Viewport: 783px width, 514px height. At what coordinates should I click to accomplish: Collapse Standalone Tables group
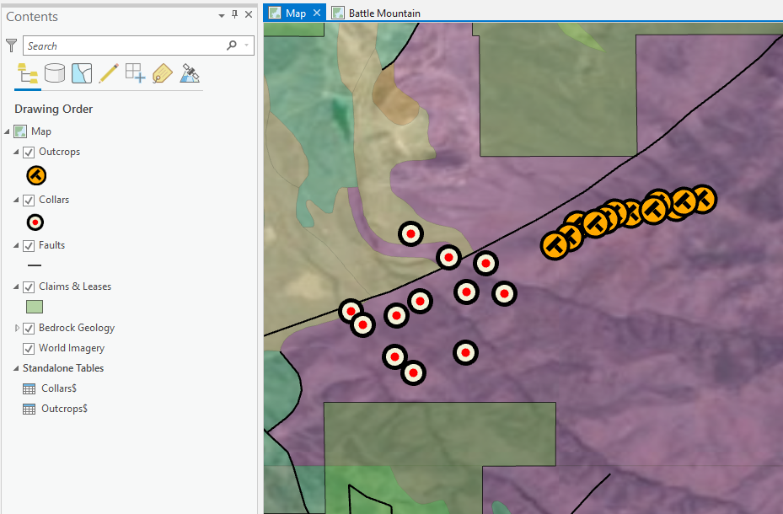pyautogui.click(x=16, y=368)
